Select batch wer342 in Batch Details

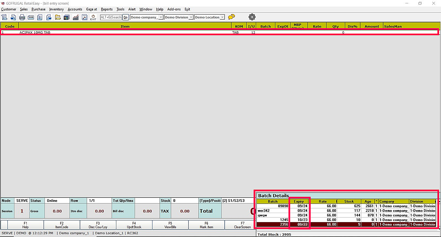click(346, 211)
